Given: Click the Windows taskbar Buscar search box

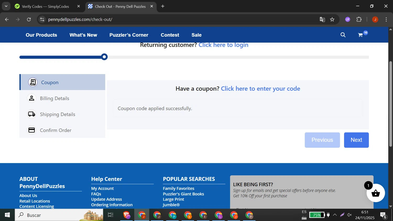Looking at the screenshot, I should click(59, 215).
